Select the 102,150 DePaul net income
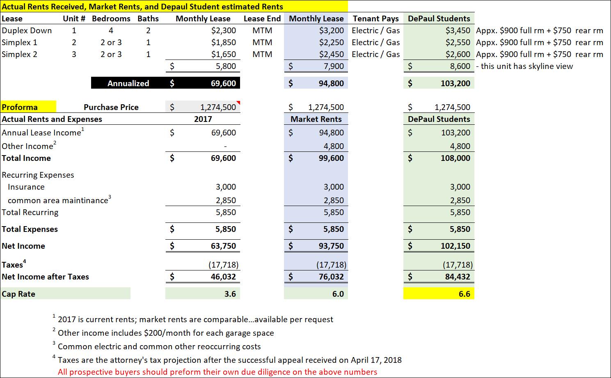Viewport: 611px width, 378px height. pyautogui.click(x=455, y=246)
